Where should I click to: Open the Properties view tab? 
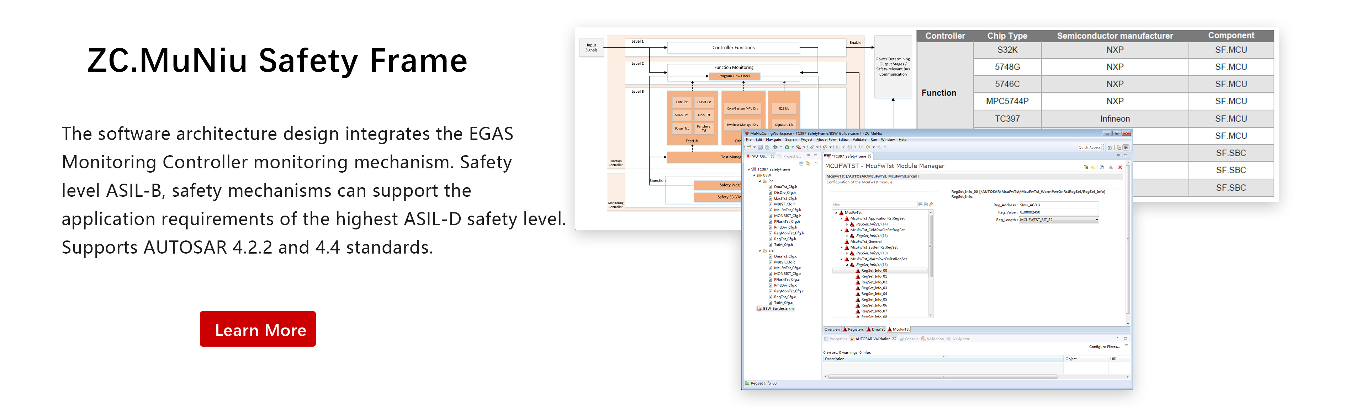pyautogui.click(x=836, y=339)
